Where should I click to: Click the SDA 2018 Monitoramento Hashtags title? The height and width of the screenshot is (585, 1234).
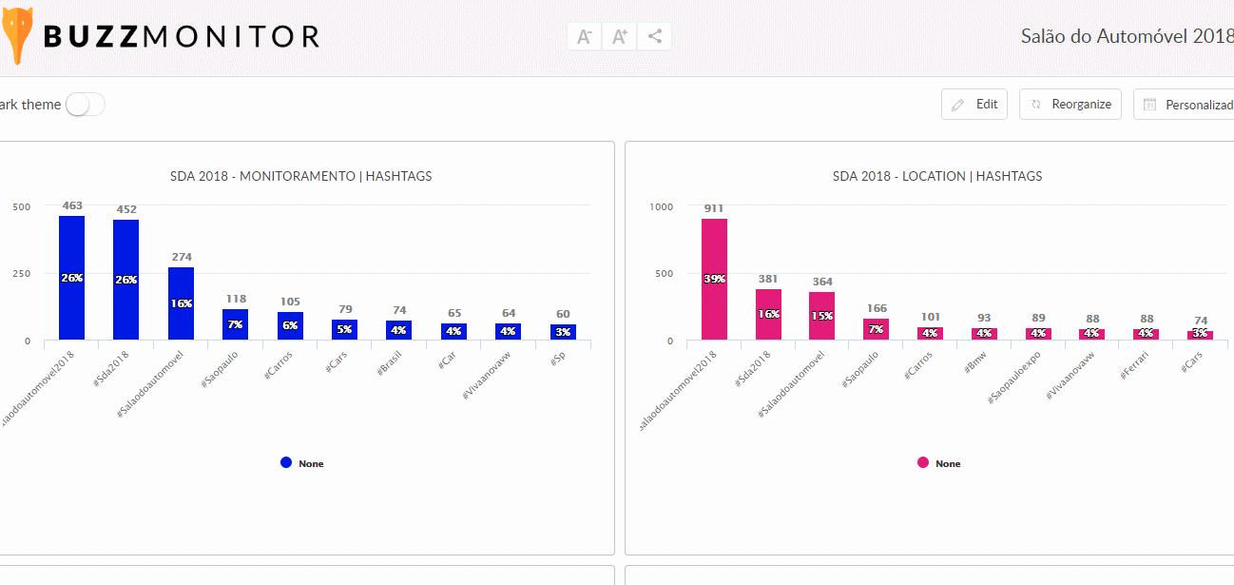pos(300,176)
